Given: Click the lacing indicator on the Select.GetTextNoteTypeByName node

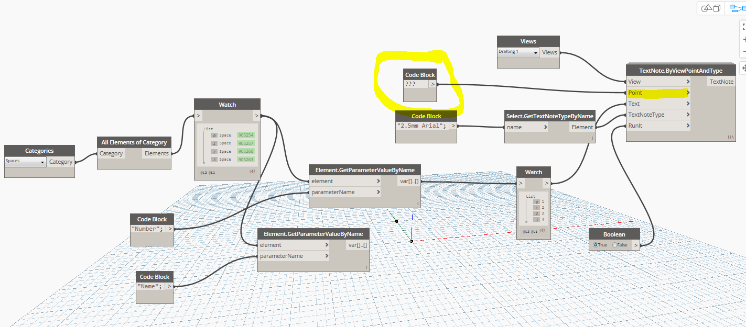Looking at the screenshot, I should click(592, 139).
